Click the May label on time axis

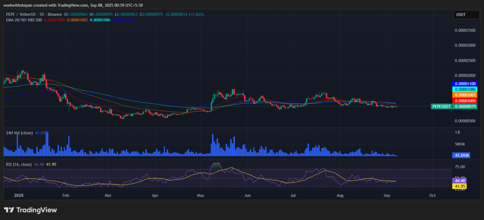click(201, 195)
